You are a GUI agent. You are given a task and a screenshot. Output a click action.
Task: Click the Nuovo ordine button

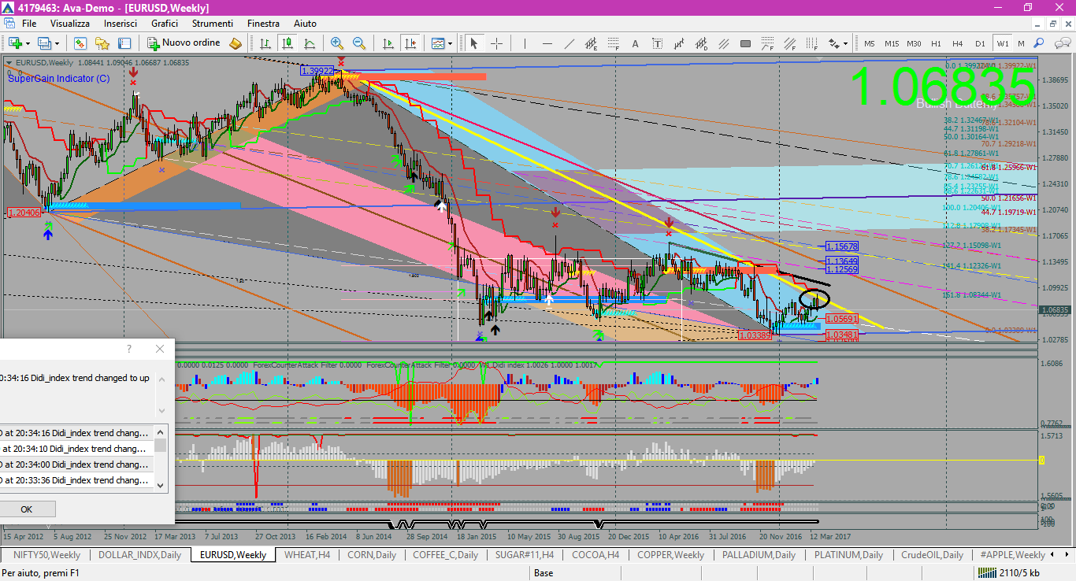[x=184, y=43]
